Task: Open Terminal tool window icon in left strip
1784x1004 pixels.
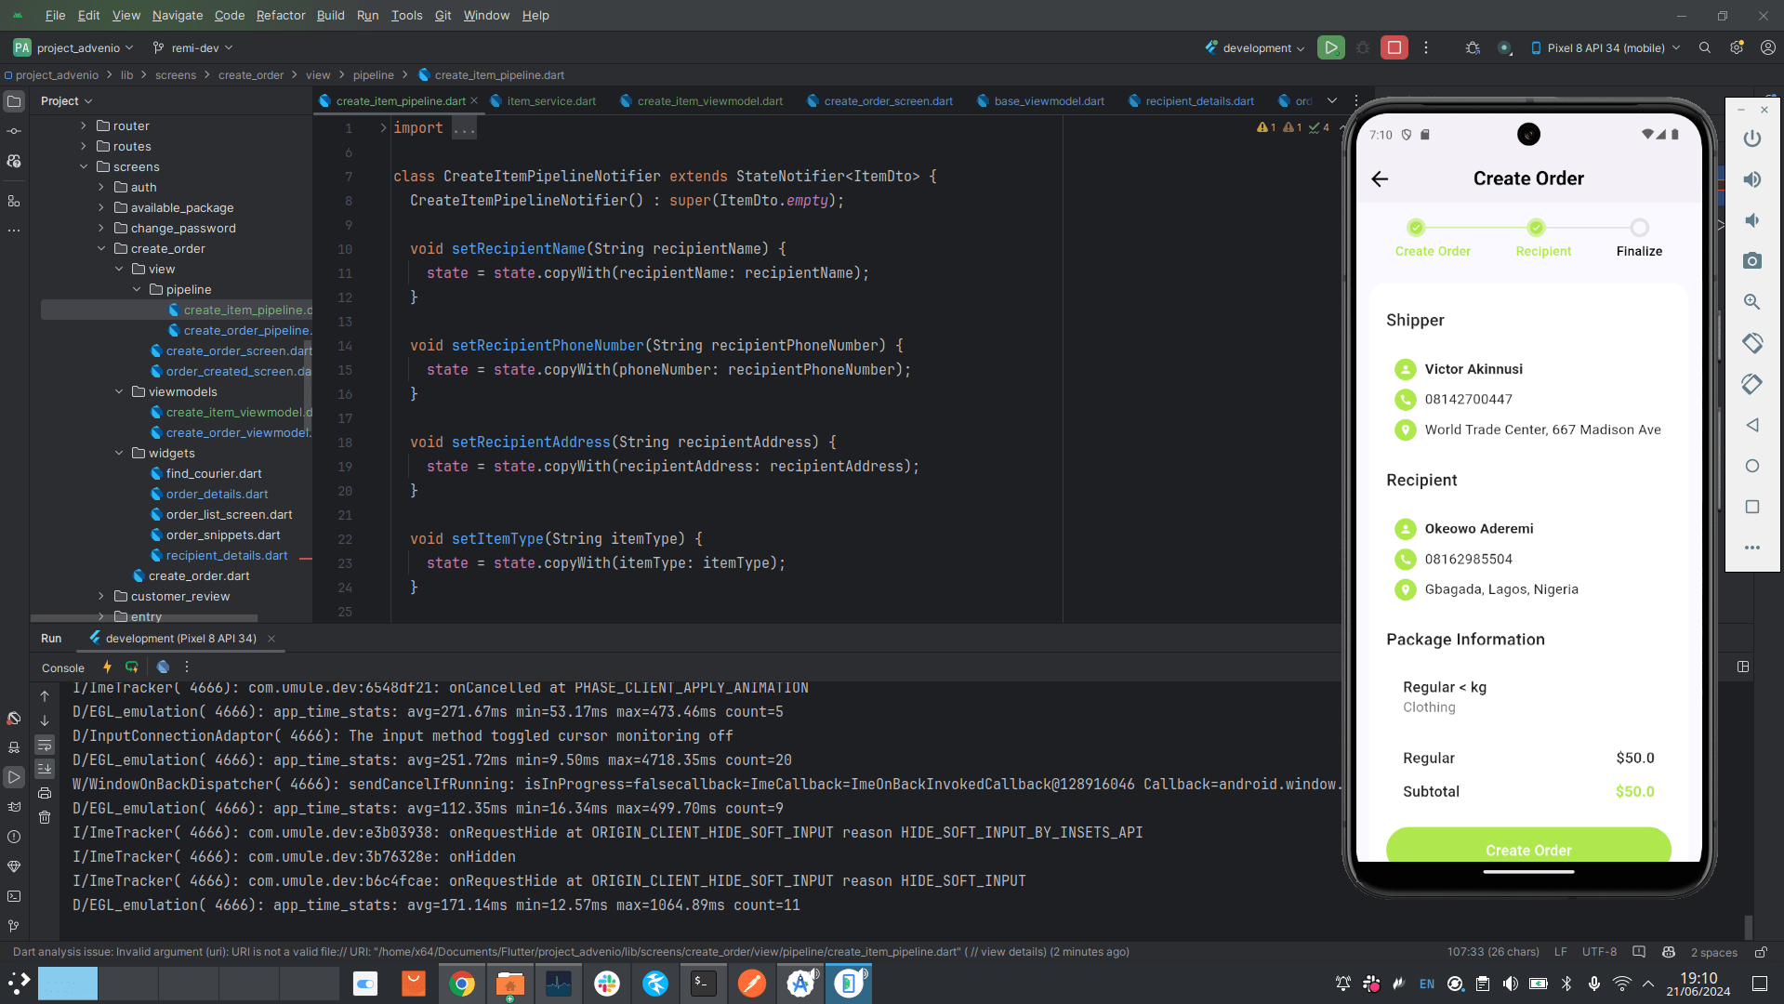Action: (14, 896)
